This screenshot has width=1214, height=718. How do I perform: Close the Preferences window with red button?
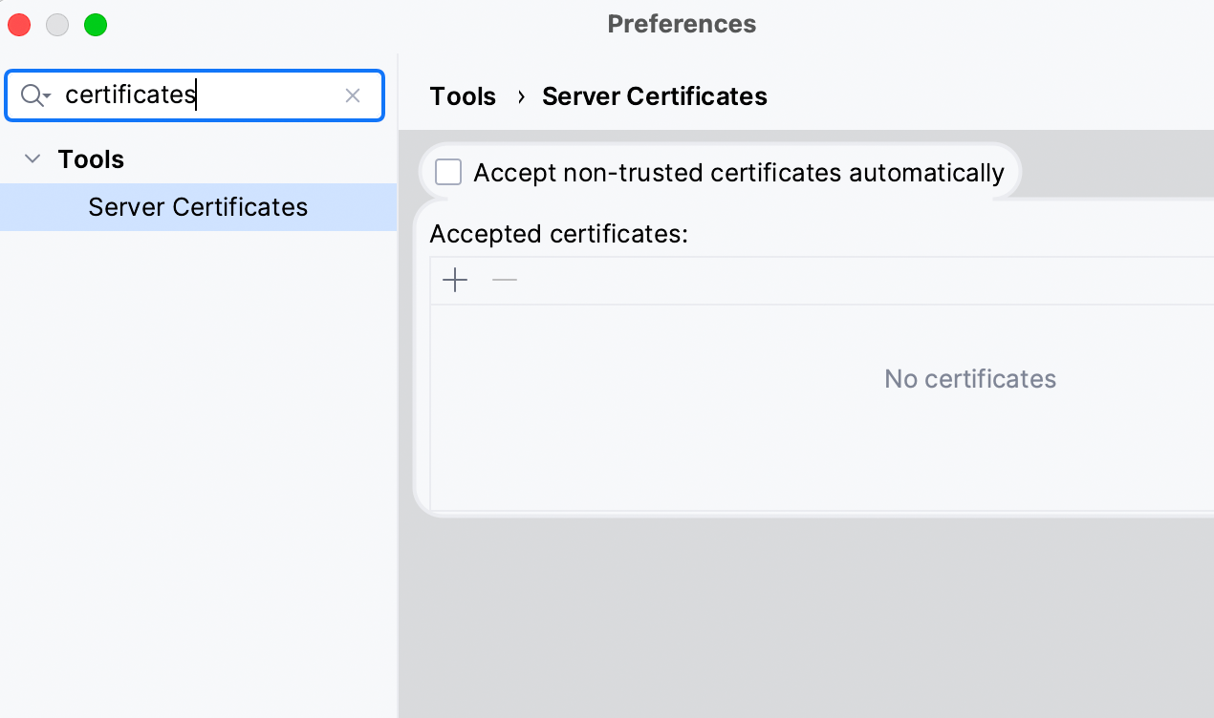coord(19,25)
